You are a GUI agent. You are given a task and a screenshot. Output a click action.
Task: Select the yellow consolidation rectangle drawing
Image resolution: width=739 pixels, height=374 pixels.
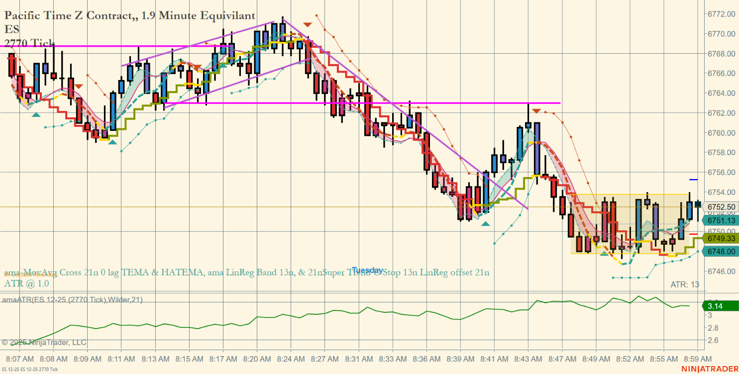tap(630, 224)
